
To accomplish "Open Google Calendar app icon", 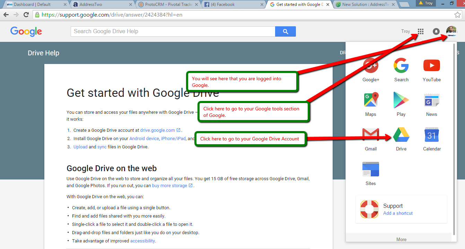I will (x=432, y=139).
